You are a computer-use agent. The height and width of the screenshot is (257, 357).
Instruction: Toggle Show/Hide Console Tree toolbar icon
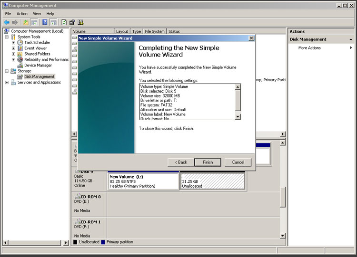pos(34,22)
